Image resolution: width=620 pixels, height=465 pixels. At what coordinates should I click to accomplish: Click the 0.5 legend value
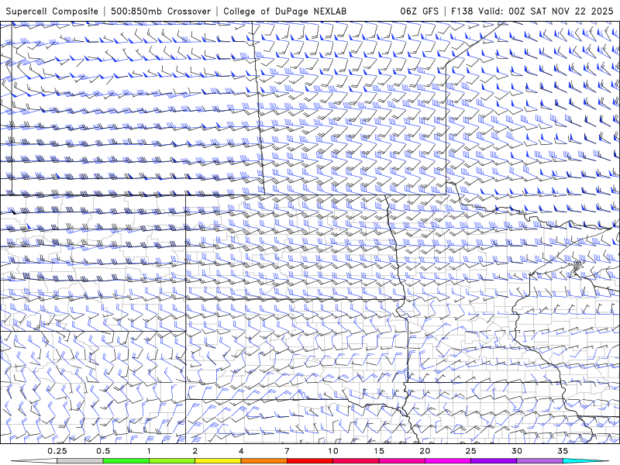pos(103,451)
